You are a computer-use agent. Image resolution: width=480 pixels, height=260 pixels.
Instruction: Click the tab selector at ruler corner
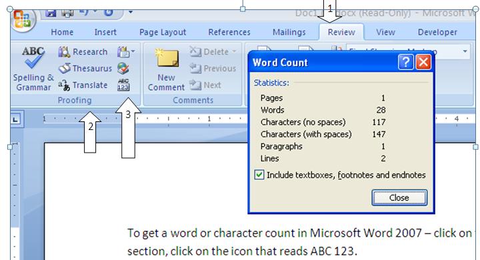coord(15,120)
